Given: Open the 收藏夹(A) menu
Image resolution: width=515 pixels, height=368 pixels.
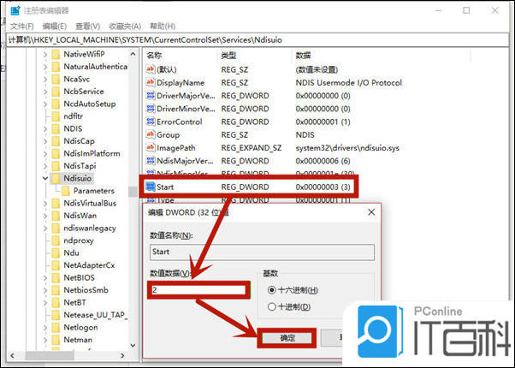Looking at the screenshot, I should click(125, 26).
